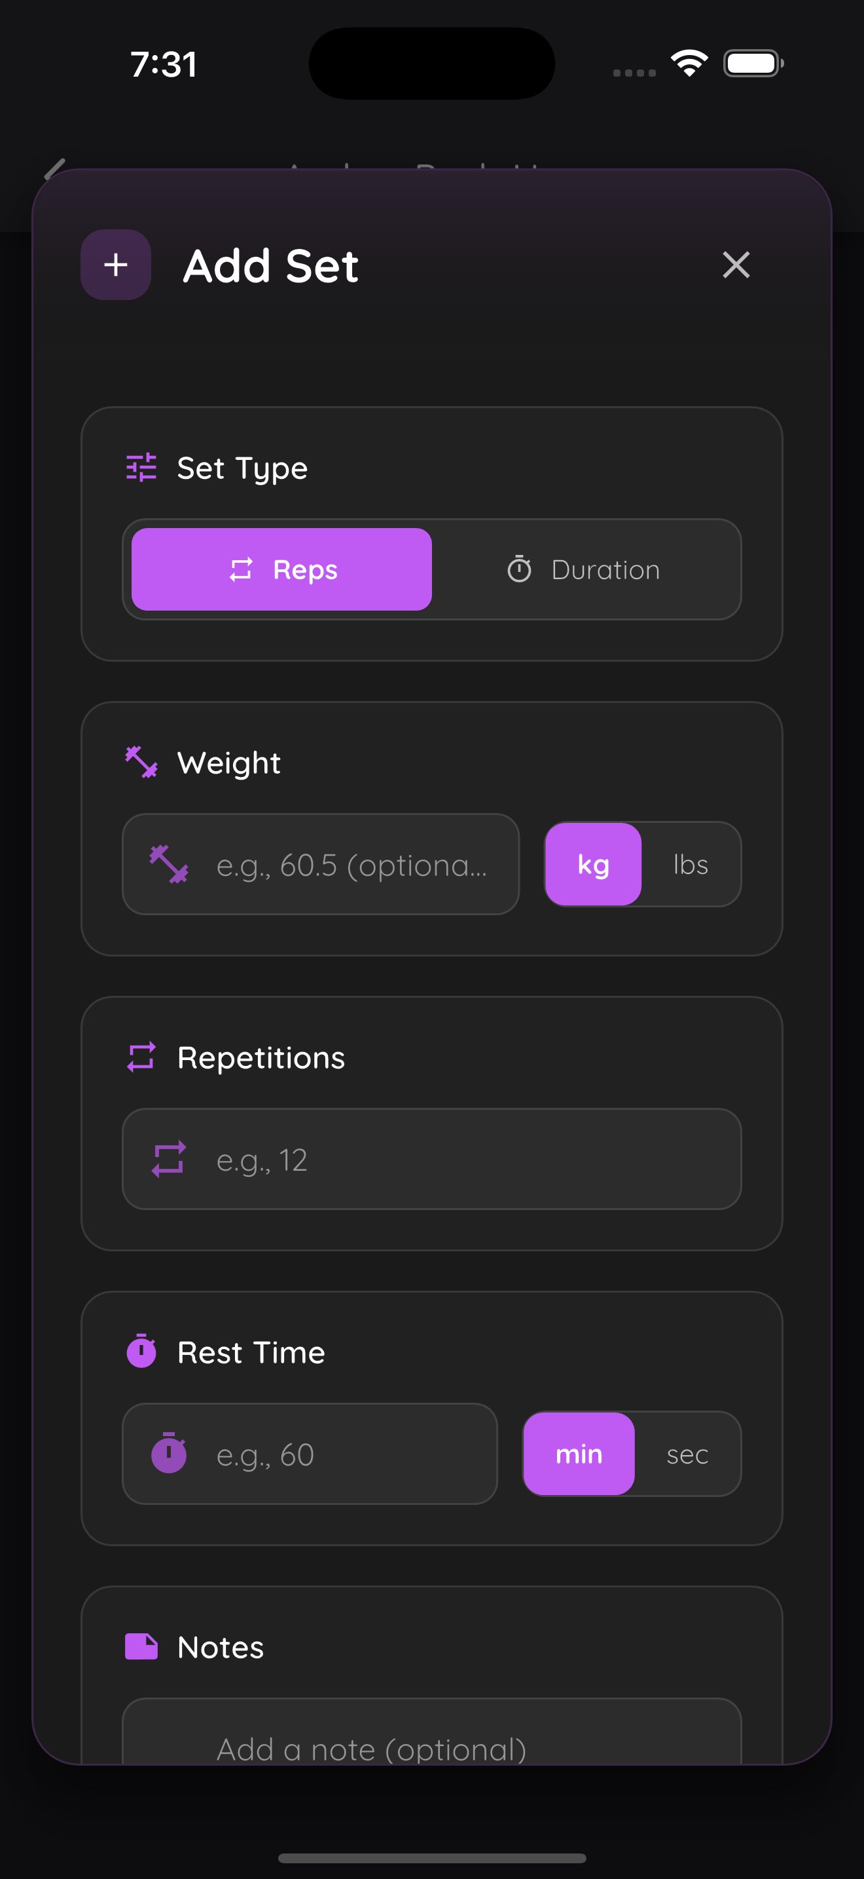Tap the repeat icon beside Repetitions heading
Image resolution: width=864 pixels, height=1879 pixels.
(x=141, y=1057)
